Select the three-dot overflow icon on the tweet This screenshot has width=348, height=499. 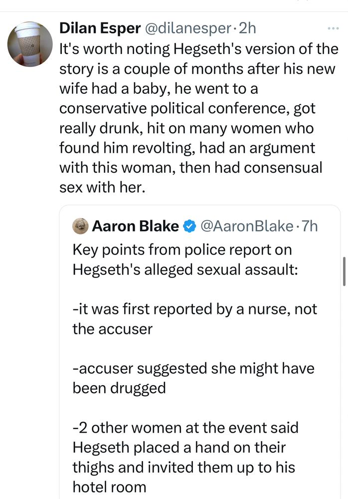tap(333, 28)
